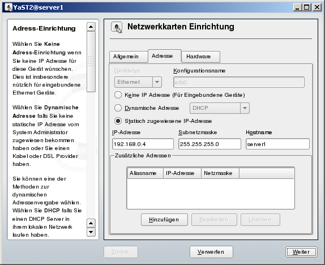Image resolution: width=325 pixels, height=265 pixels.
Task: Click the lower scroll-up arrow in help panel
Action: point(91,223)
